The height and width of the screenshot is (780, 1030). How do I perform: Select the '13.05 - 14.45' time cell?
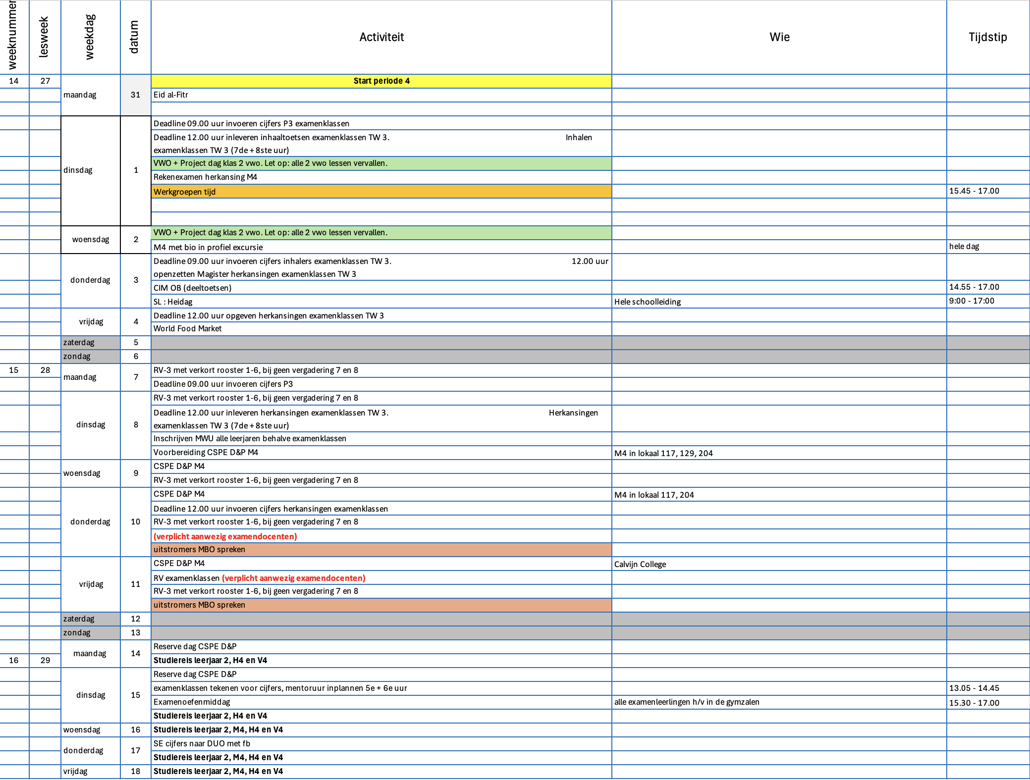tap(988, 688)
